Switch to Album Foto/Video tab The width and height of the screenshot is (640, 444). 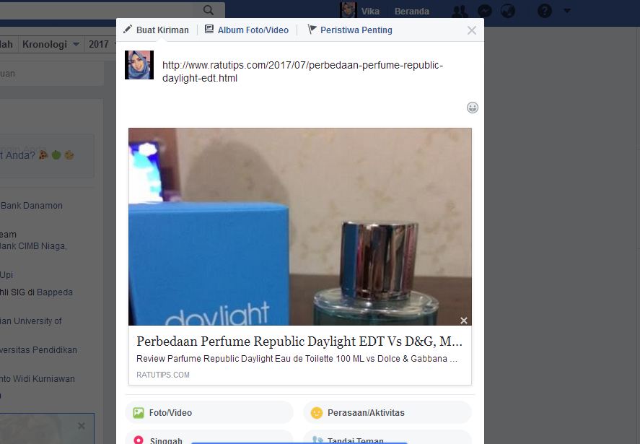click(x=247, y=30)
